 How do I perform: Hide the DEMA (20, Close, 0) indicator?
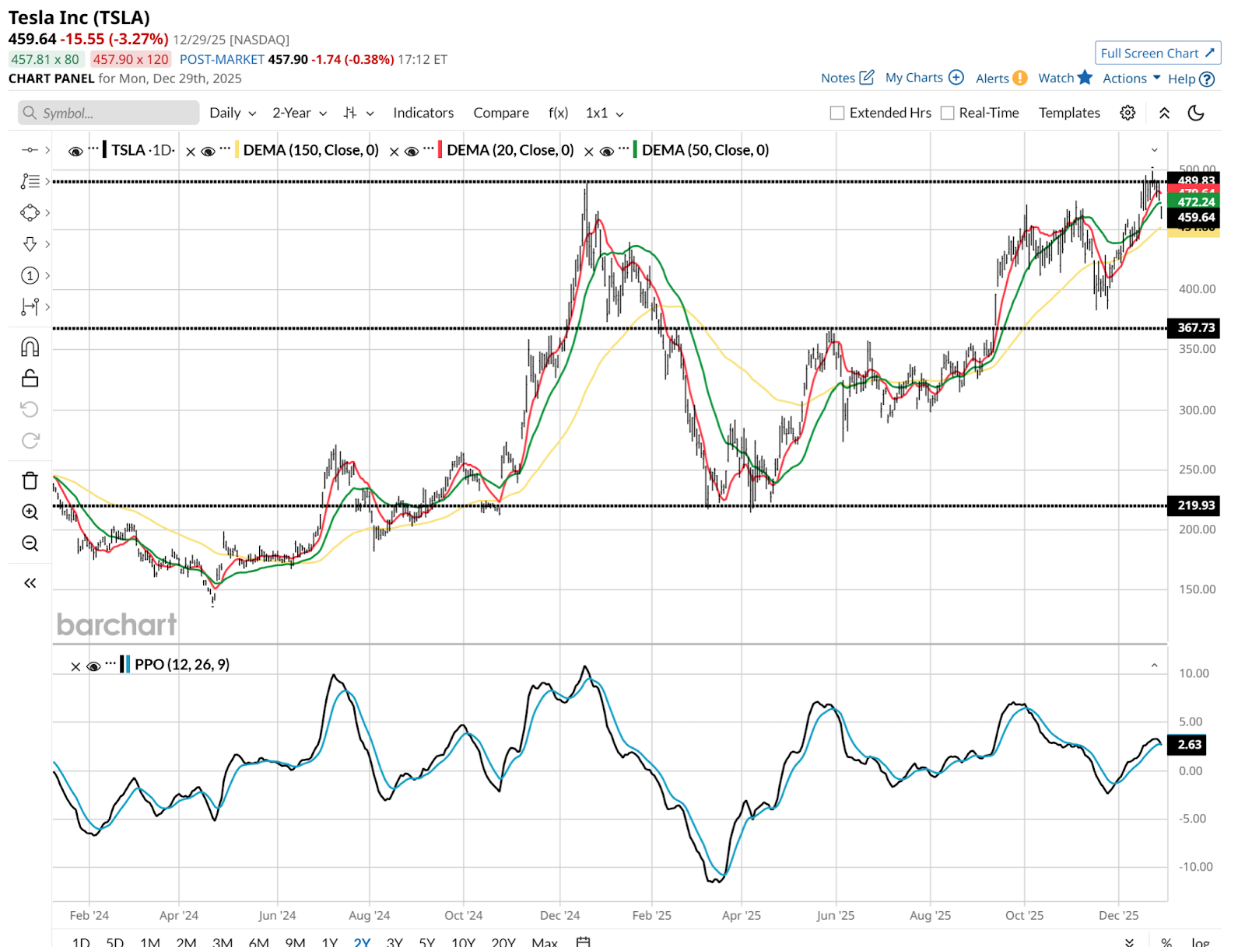tap(412, 151)
